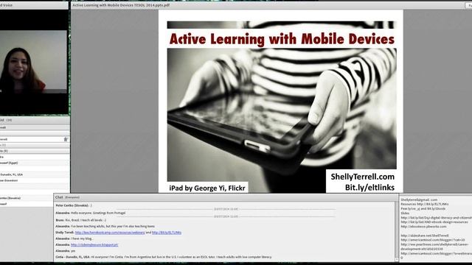472x265 pixels.
Task: Select attendee 'Dunedin, FL, USA' in the list
Action: tap(35, 174)
